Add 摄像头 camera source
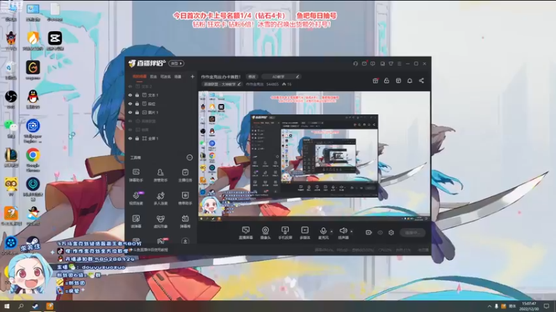556x312 pixels. (265, 233)
